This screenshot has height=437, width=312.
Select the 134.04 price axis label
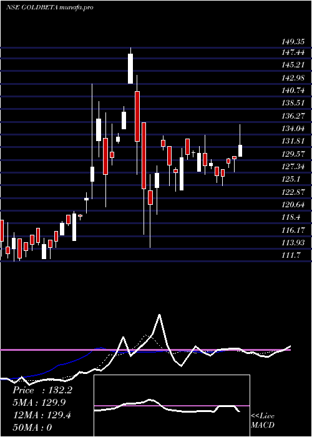[293, 129]
